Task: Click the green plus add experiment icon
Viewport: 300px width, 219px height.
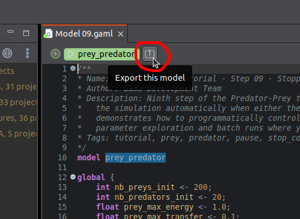Action: [55, 54]
